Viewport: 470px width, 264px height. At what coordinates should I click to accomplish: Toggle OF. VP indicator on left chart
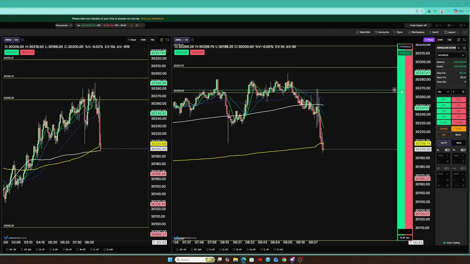point(11,250)
